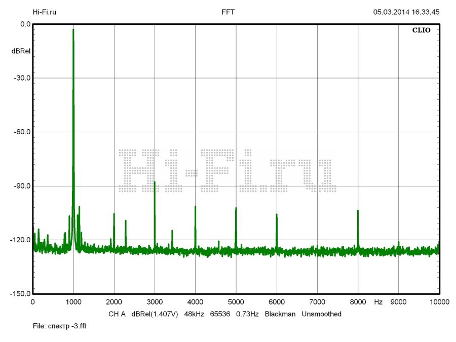Viewport: 456px width, 342px height.
Task: Select the harmonic peak at 4000 Hz
Action: point(195,208)
